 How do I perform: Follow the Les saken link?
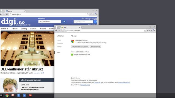pos(37,73)
